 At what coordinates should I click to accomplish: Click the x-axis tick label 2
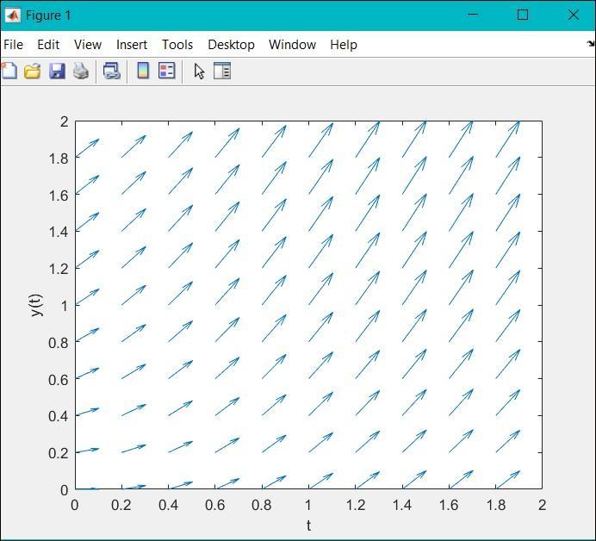click(542, 505)
